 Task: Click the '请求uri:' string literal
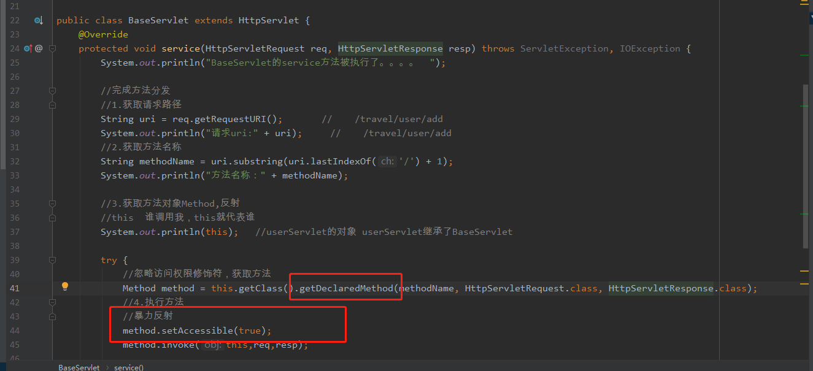pyautogui.click(x=233, y=133)
